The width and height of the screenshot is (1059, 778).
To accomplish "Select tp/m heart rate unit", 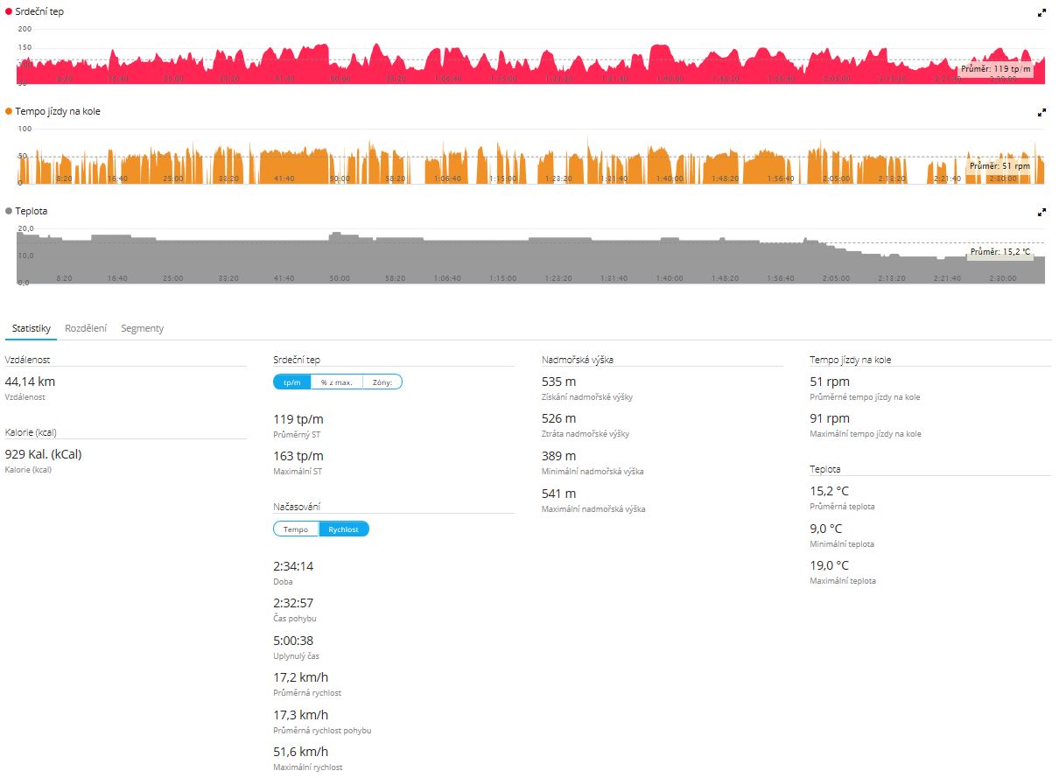I will coord(292,382).
